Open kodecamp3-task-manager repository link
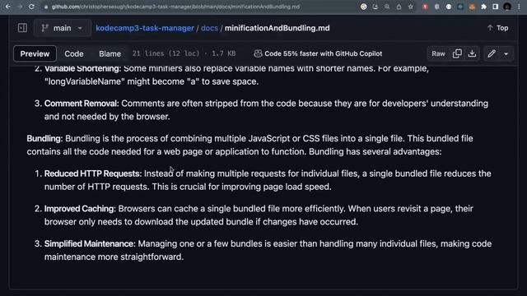This screenshot has width=527, height=296. click(145, 28)
